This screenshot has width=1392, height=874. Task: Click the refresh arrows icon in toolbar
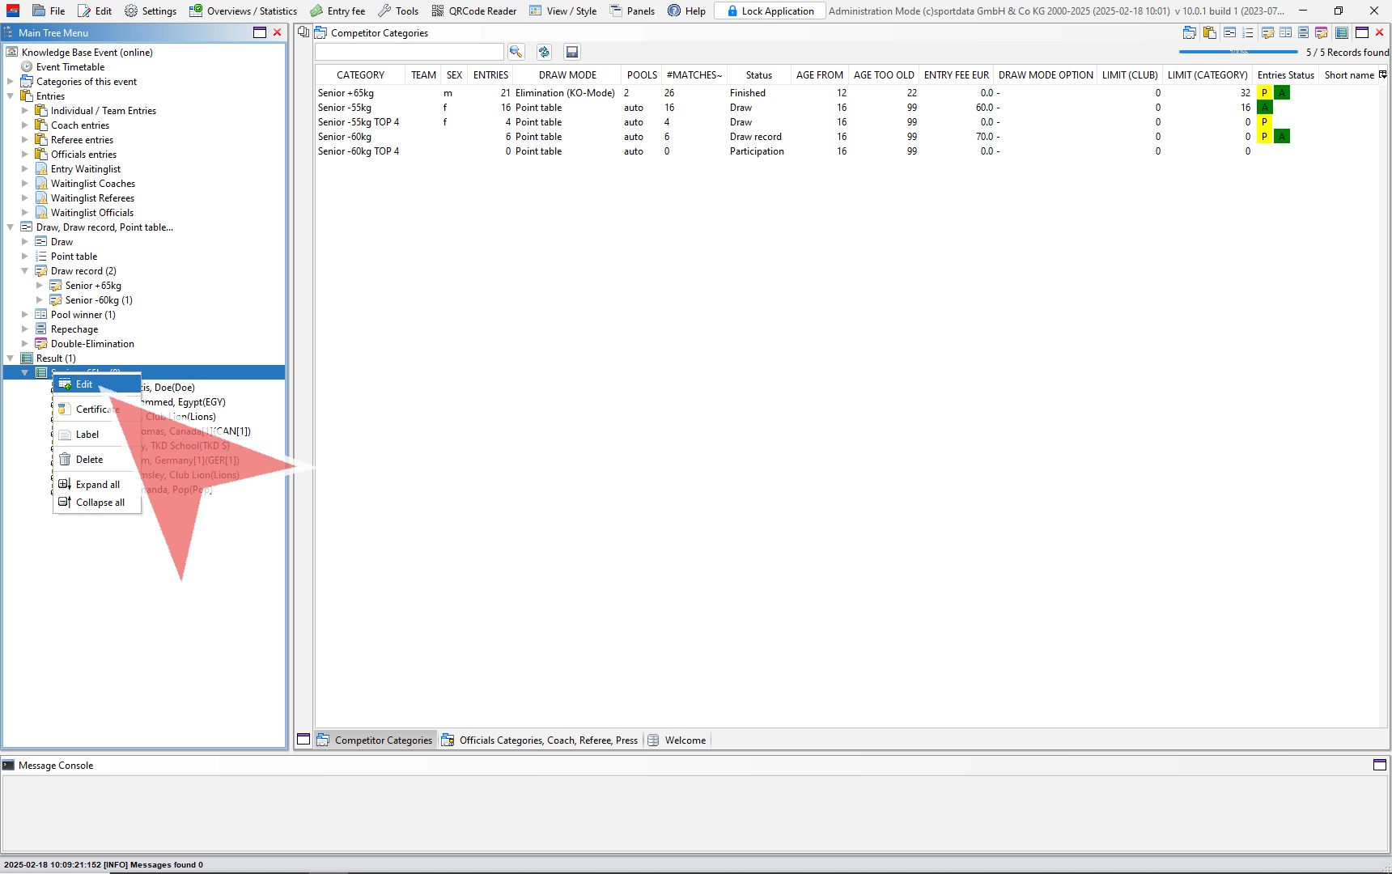click(544, 52)
